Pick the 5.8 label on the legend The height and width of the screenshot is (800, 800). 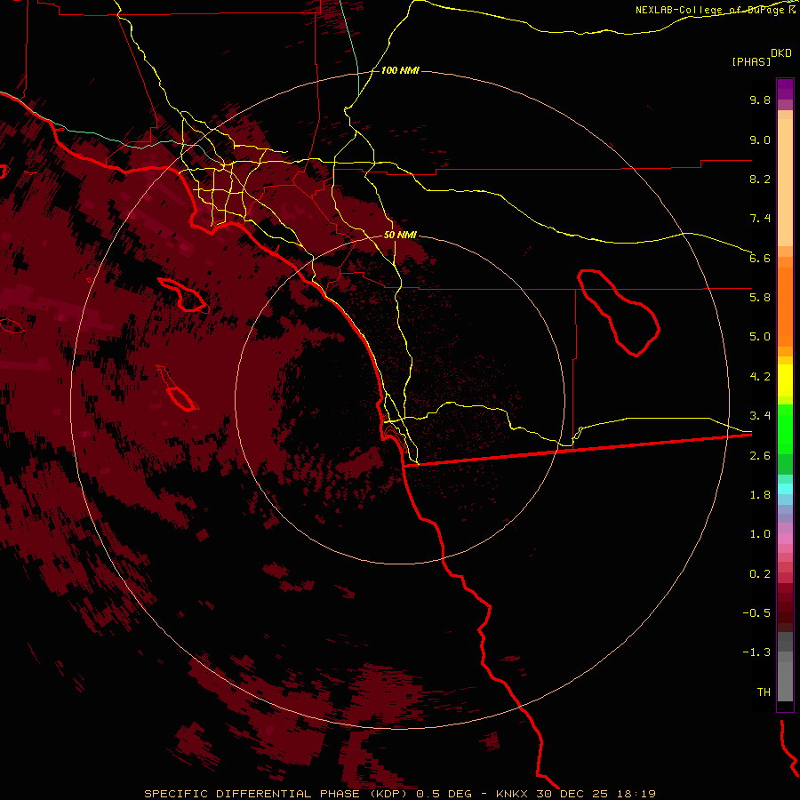tap(760, 298)
